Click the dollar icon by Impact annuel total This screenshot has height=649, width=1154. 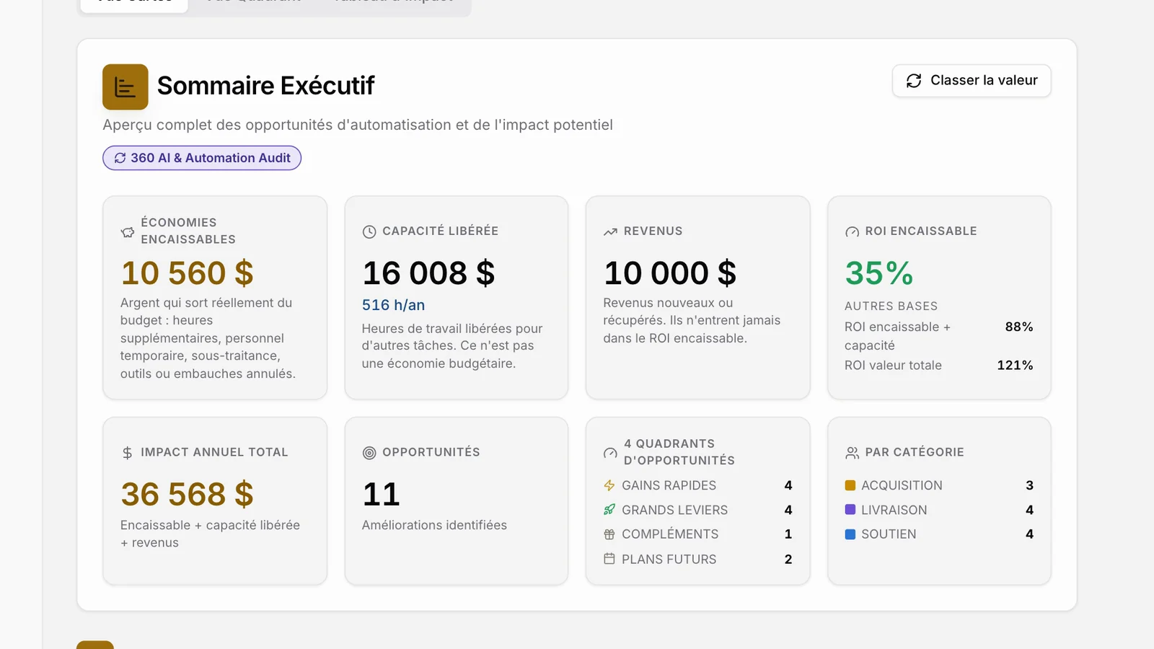(128, 453)
